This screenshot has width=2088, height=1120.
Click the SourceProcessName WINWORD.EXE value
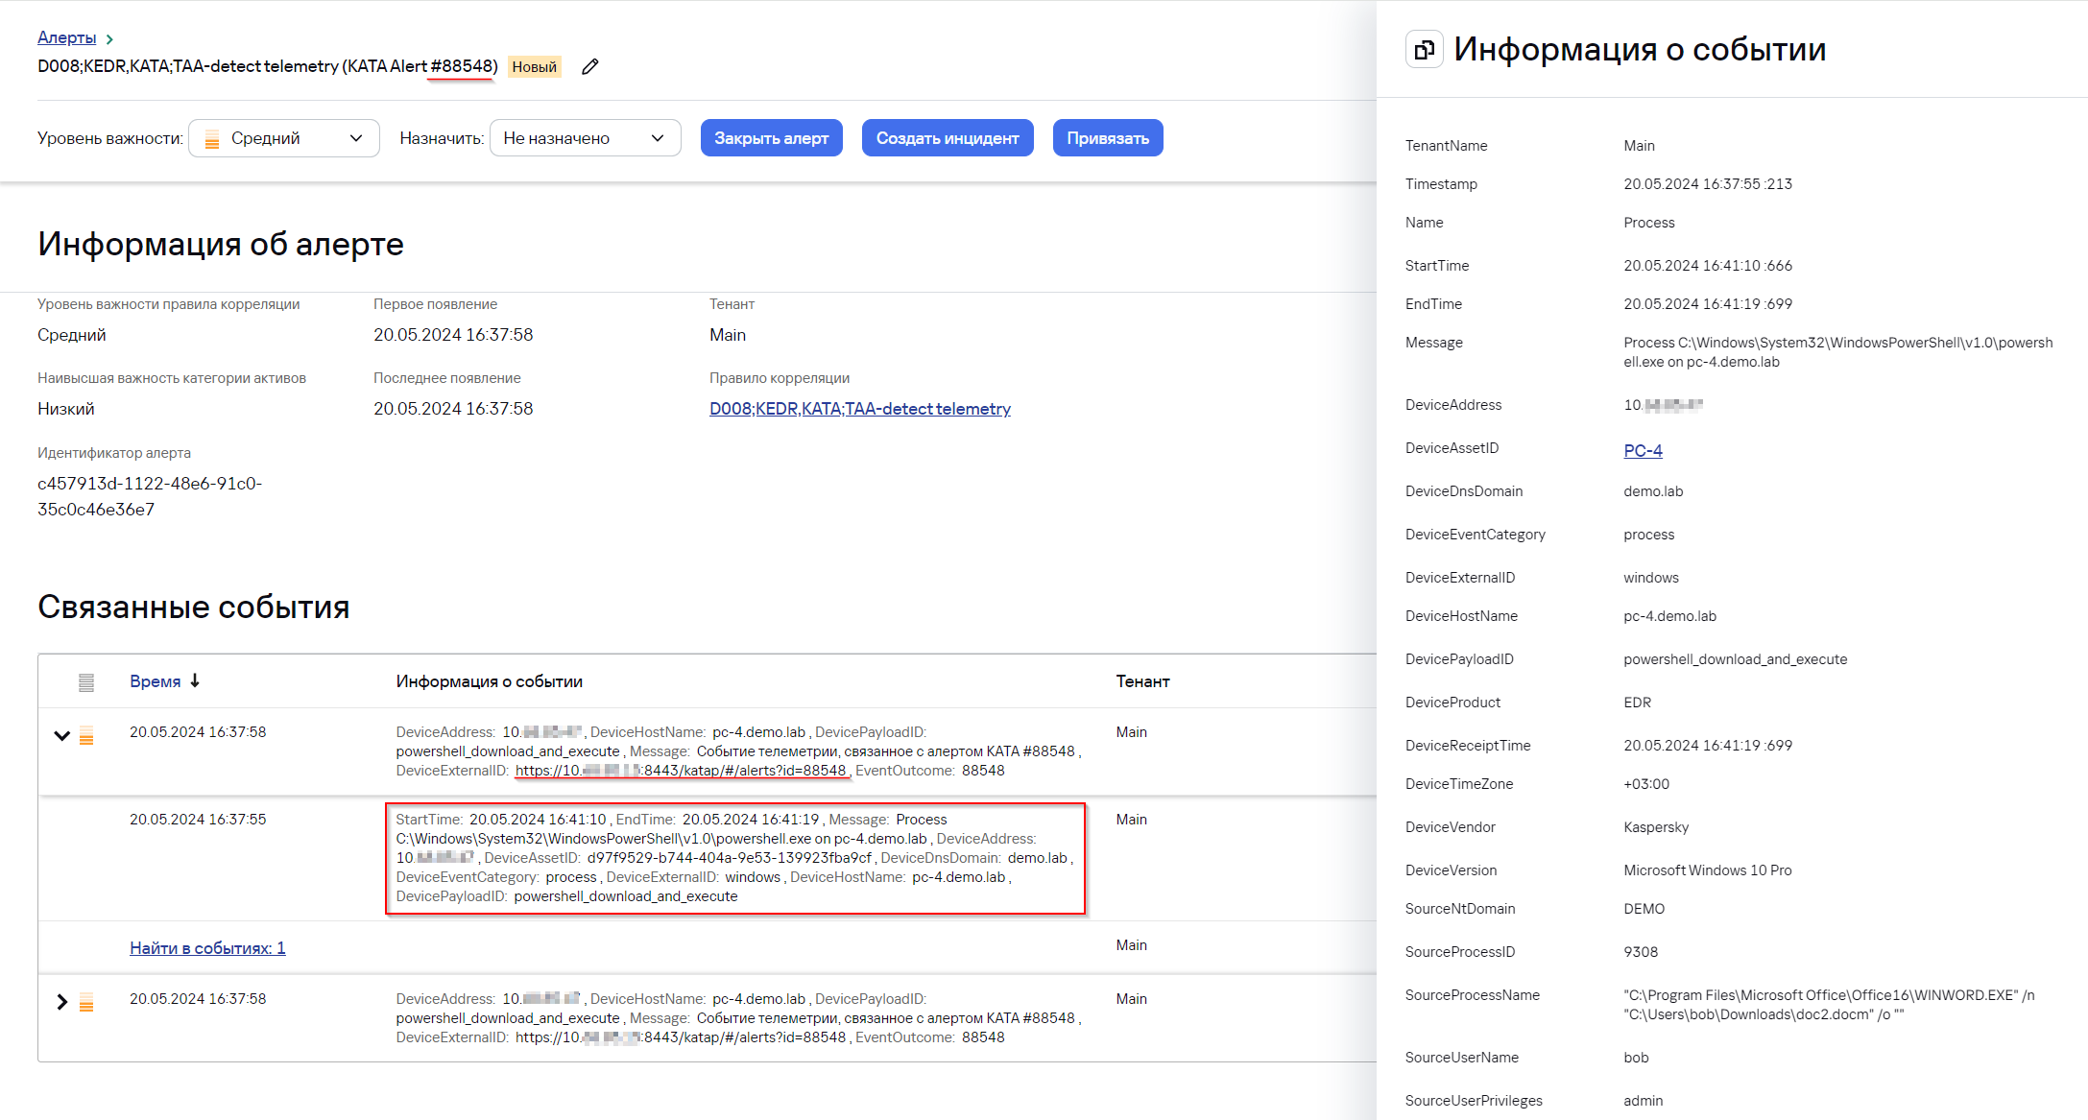(x=1829, y=1005)
